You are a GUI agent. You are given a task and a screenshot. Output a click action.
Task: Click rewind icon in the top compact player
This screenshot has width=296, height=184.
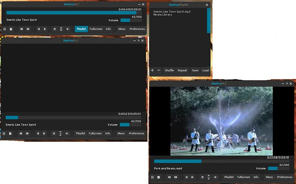[x=21, y=29]
